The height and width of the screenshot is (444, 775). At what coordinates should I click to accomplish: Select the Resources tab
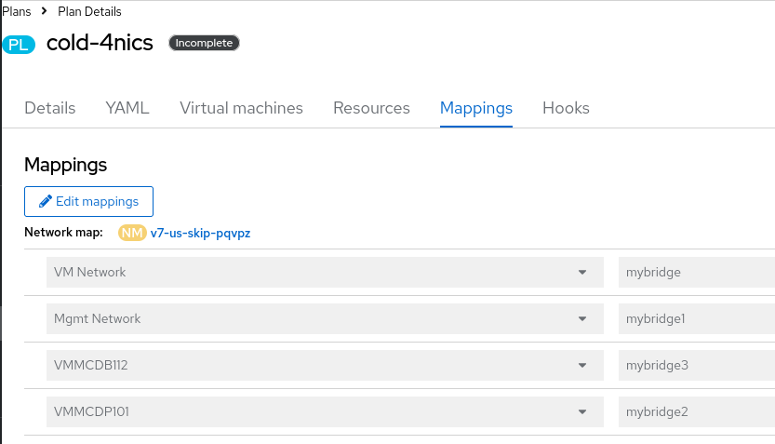coord(371,108)
